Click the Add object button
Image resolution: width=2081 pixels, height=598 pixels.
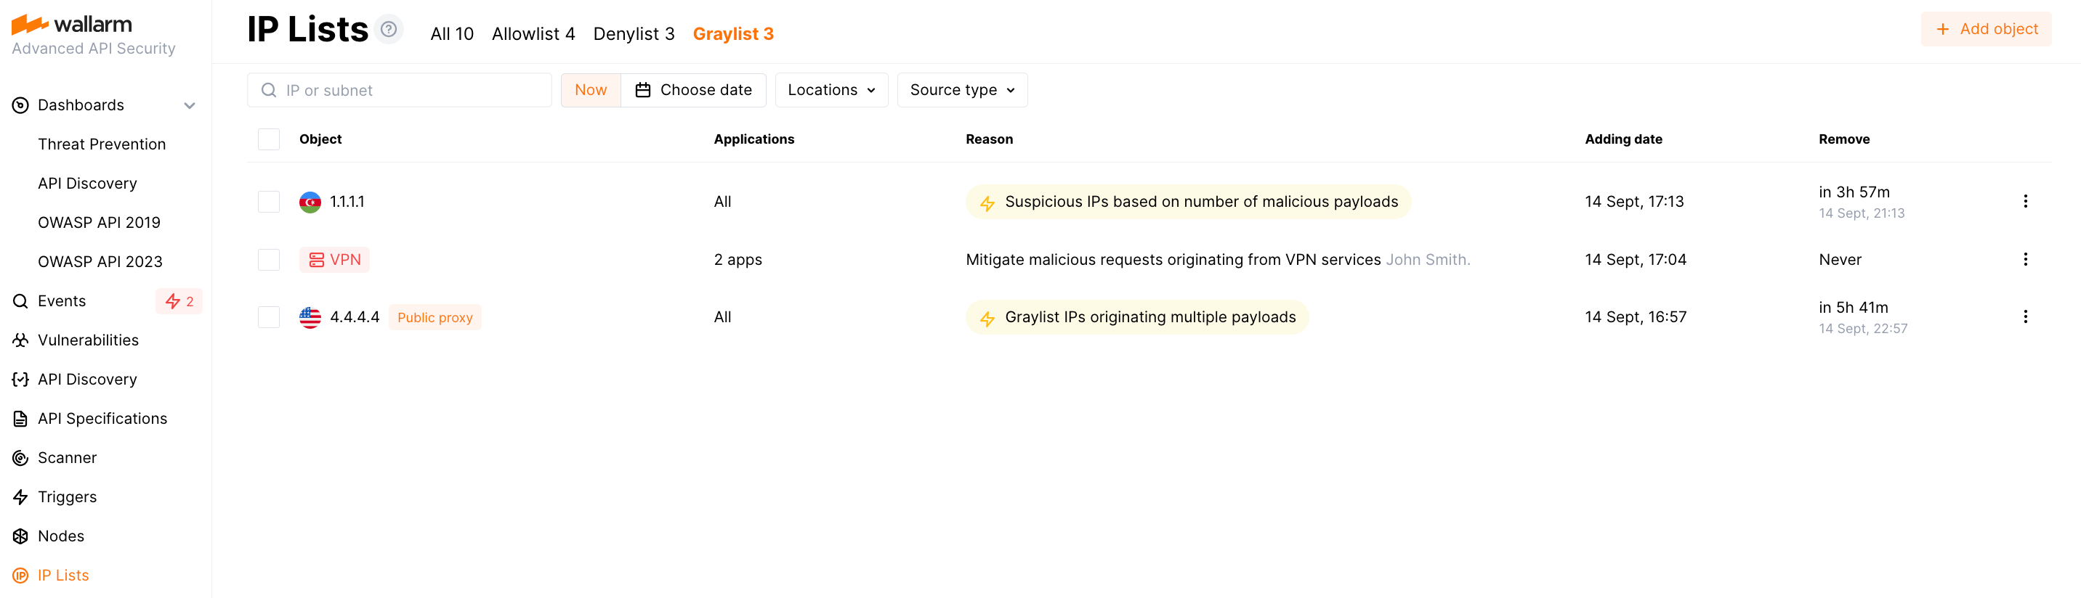pos(1986,29)
